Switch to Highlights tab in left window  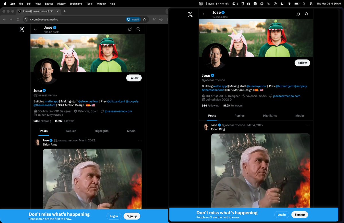pos(102,131)
